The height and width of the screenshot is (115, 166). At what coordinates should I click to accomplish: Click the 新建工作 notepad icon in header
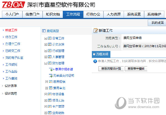(x=95, y=31)
